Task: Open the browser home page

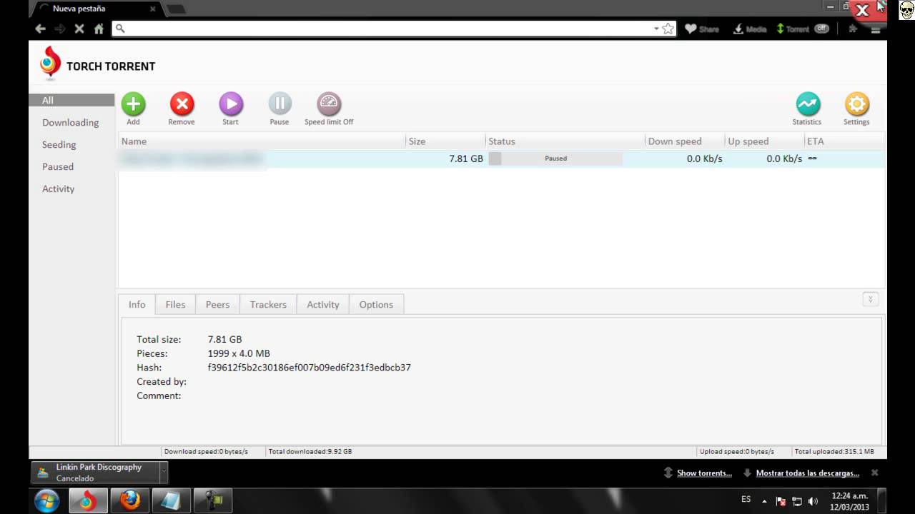Action: [x=99, y=29]
